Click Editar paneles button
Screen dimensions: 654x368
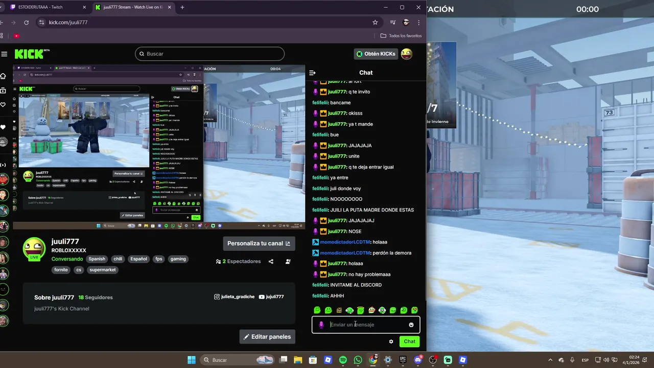267,337
